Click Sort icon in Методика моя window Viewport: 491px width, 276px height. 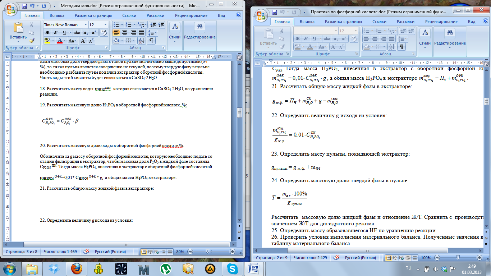point(141,41)
